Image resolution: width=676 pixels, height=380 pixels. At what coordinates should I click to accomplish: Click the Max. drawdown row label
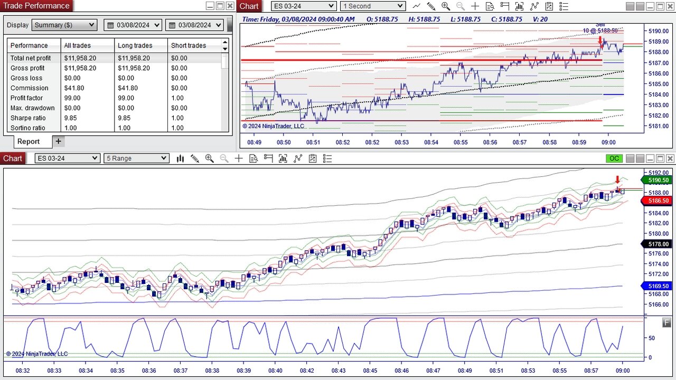(x=33, y=108)
